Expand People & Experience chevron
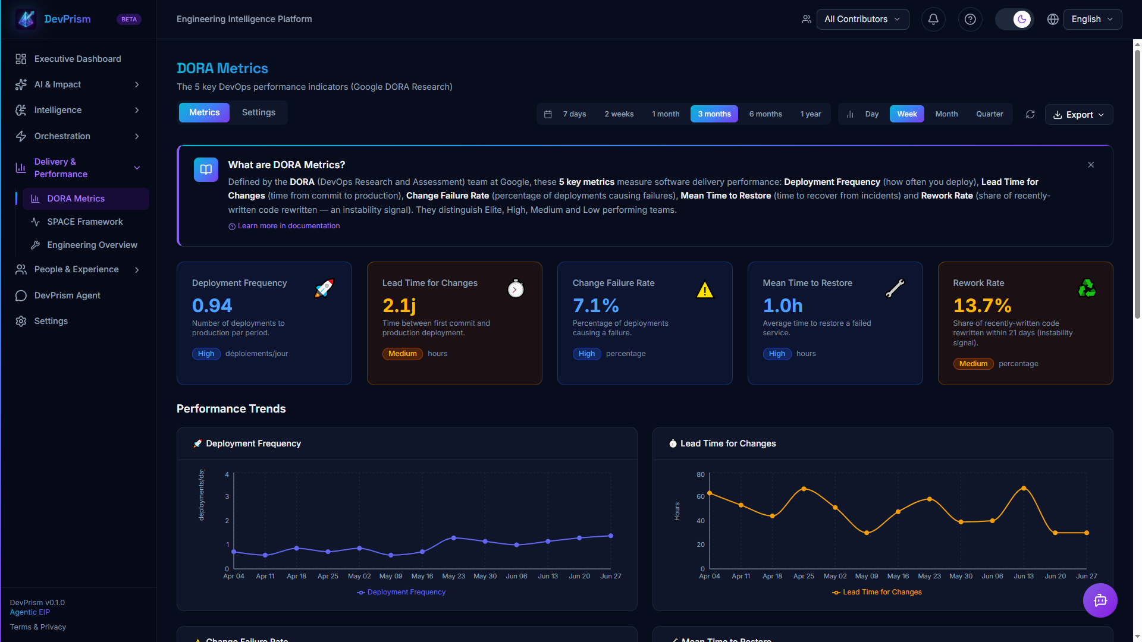 137,270
